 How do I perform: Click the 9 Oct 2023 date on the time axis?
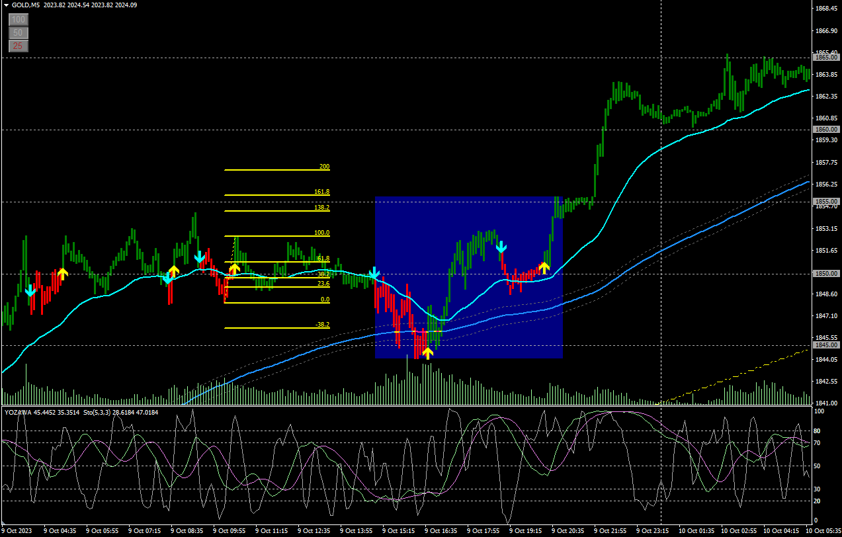(16, 530)
